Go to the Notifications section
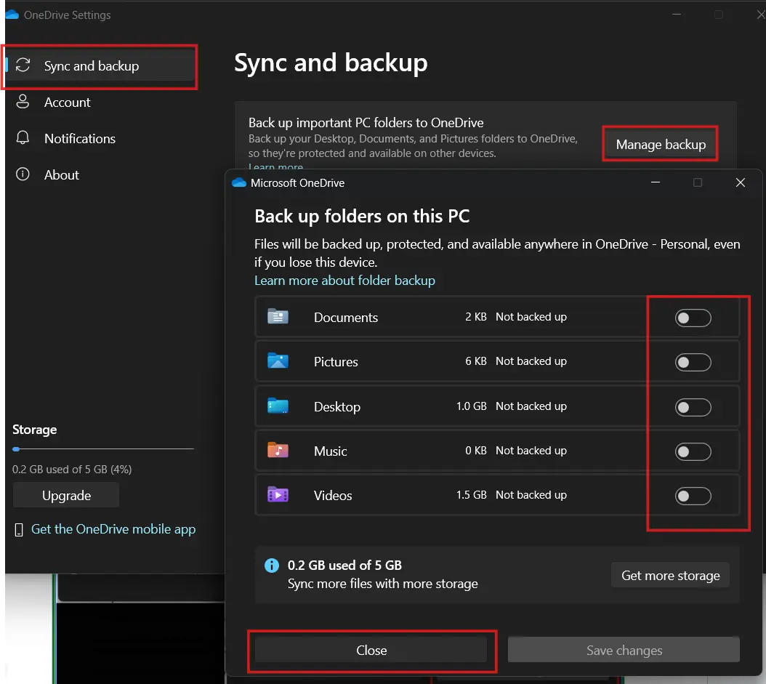766x684 pixels. pos(79,139)
